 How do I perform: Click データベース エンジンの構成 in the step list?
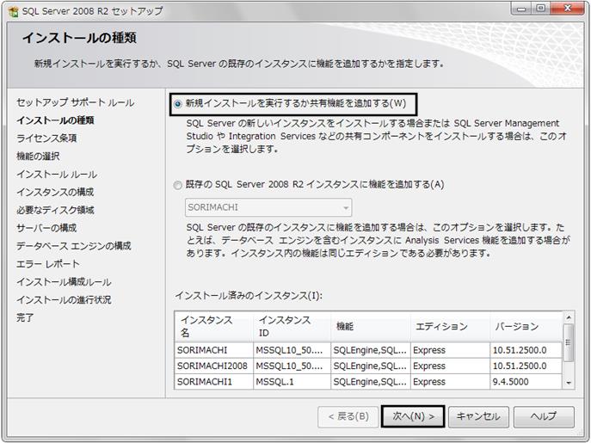[74, 246]
